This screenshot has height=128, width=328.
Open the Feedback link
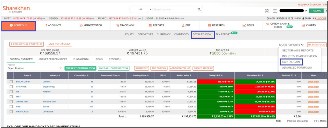tap(304, 5)
